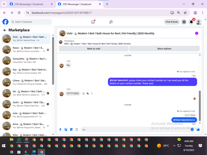Click the More options button
Screen dimensions: 207x155
164,49
